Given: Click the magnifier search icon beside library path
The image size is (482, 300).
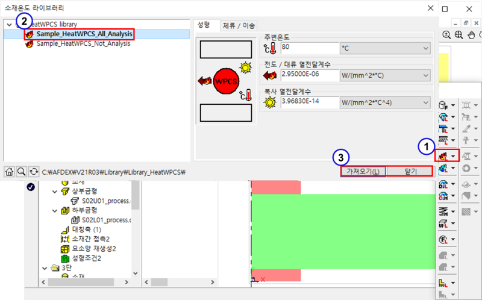Looking at the screenshot, I should click(21, 171).
